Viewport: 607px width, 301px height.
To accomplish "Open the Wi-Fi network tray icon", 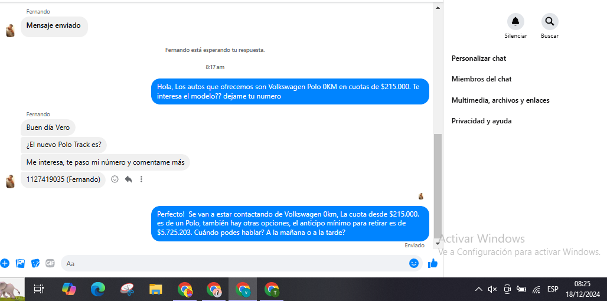I will 536,289.
